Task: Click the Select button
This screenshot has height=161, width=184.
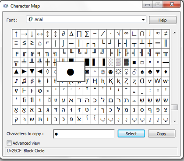Action: [x=131, y=133]
